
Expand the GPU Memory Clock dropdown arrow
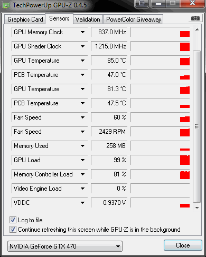pos(82,32)
